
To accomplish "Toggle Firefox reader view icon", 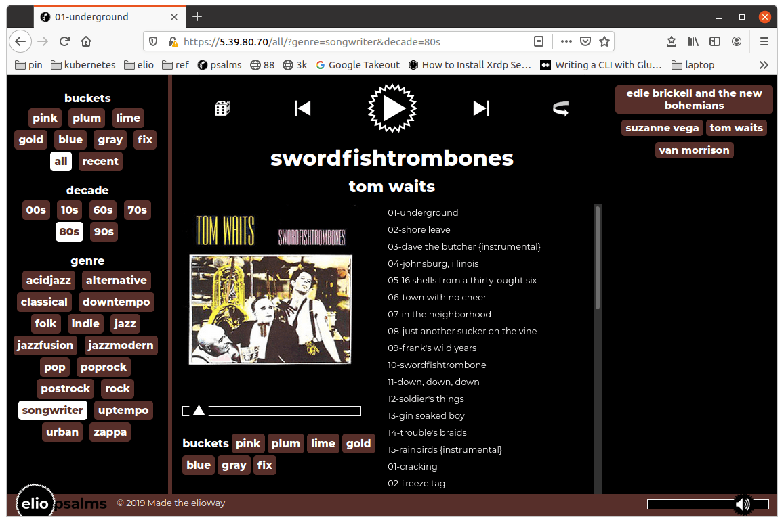I will coord(539,41).
